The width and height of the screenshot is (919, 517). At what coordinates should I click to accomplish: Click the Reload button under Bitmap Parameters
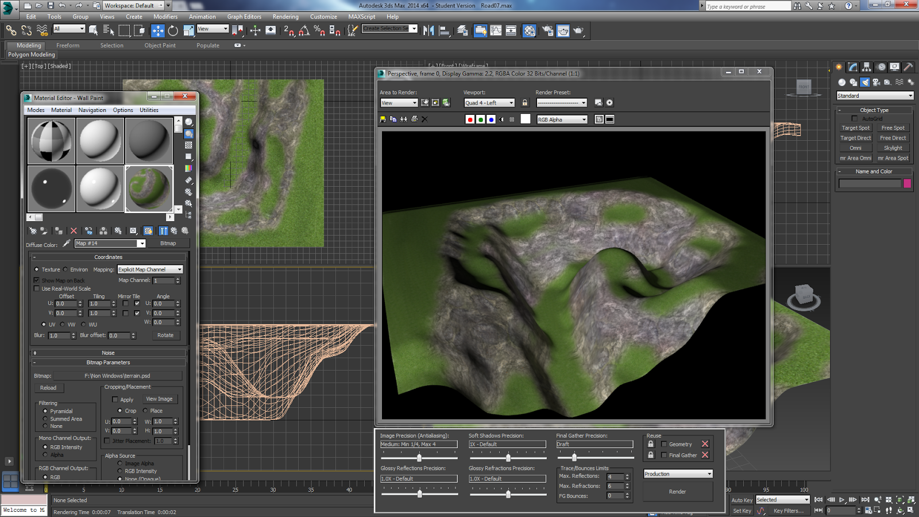tap(48, 388)
